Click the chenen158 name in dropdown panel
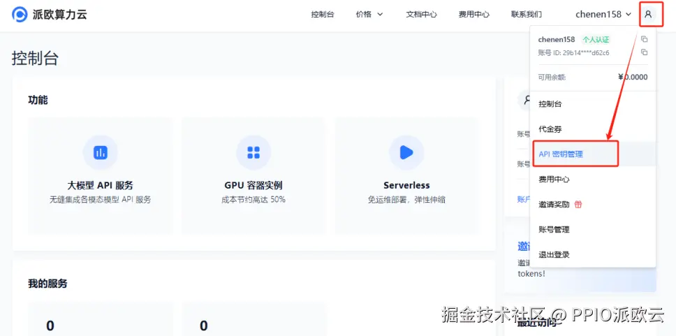Image resolution: width=676 pixels, height=336 pixels. (557, 39)
